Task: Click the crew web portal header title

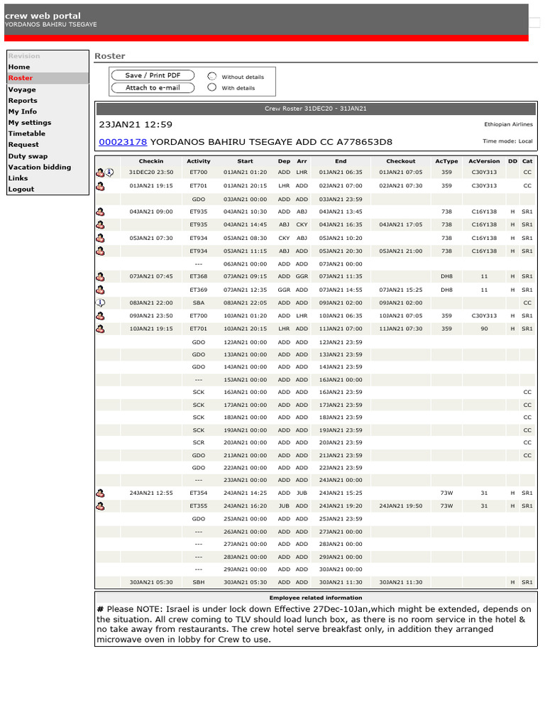Action: (x=43, y=16)
